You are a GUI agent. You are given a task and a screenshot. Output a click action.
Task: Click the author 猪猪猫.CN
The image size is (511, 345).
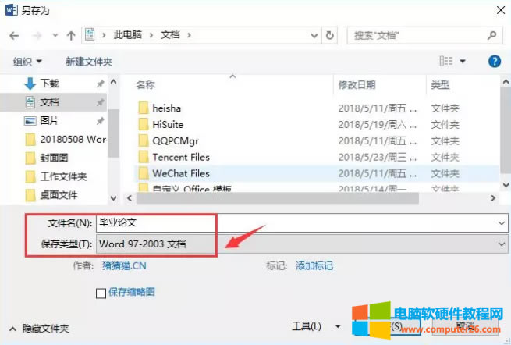tap(124, 265)
